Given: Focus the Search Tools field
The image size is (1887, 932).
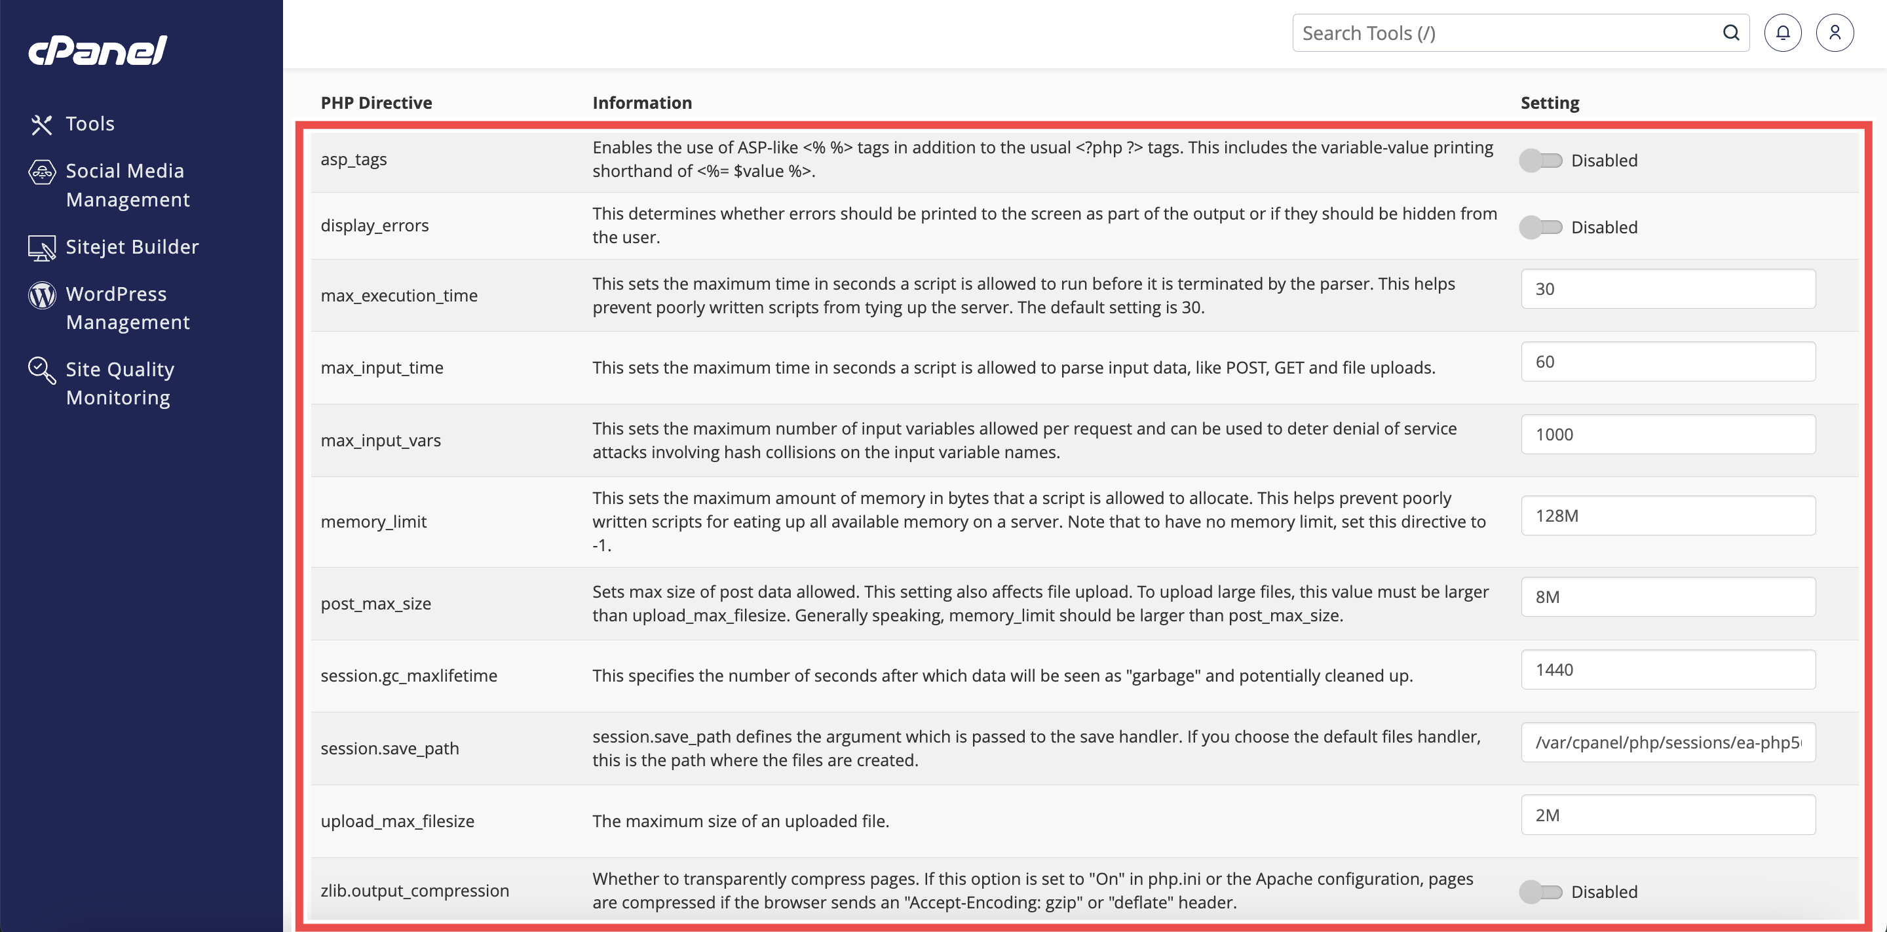Looking at the screenshot, I should [x=1502, y=33].
